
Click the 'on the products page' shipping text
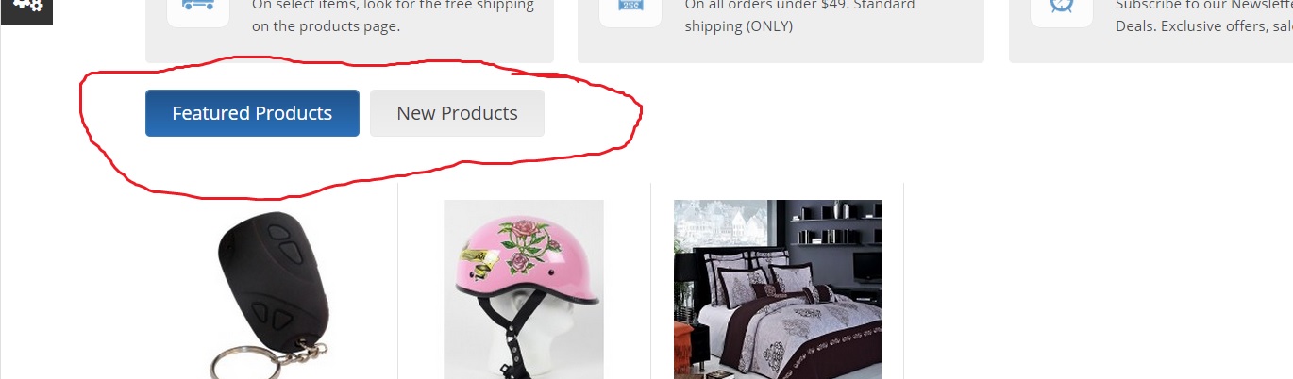[327, 26]
